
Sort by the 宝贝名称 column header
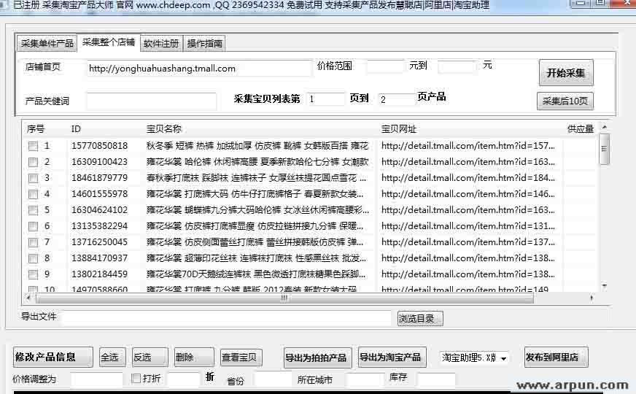tap(164, 129)
